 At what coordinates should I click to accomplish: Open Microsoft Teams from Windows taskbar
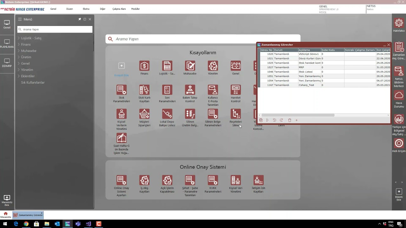click(x=78, y=224)
